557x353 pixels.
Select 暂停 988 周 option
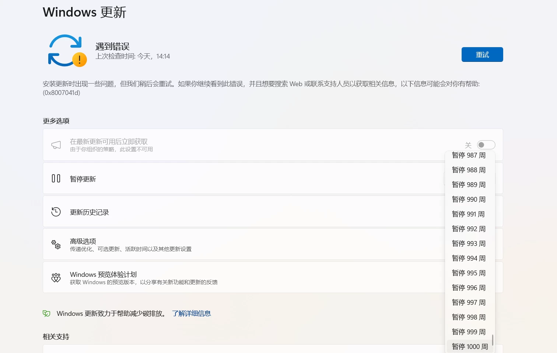point(469,170)
